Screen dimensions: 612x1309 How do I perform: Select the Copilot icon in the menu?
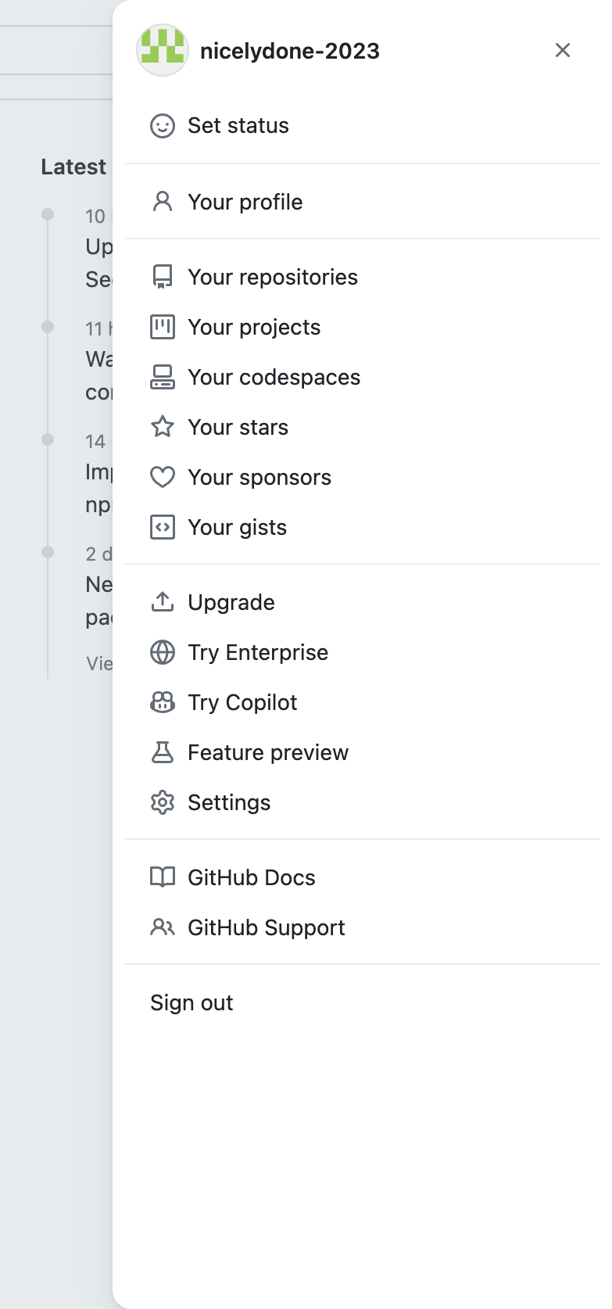pos(163,702)
